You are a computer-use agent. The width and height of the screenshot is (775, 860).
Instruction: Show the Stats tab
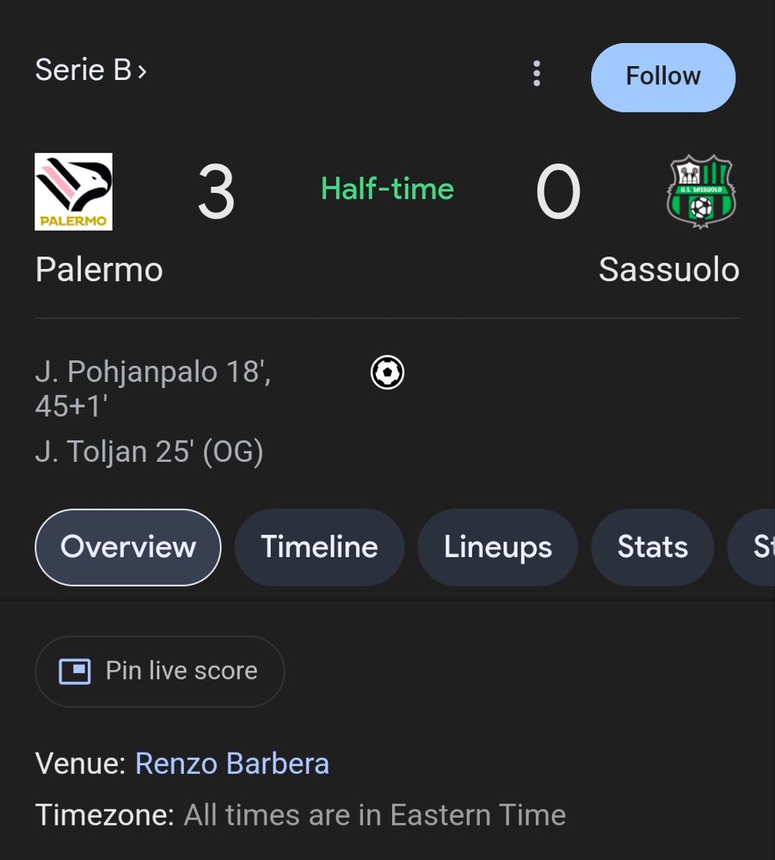point(652,547)
